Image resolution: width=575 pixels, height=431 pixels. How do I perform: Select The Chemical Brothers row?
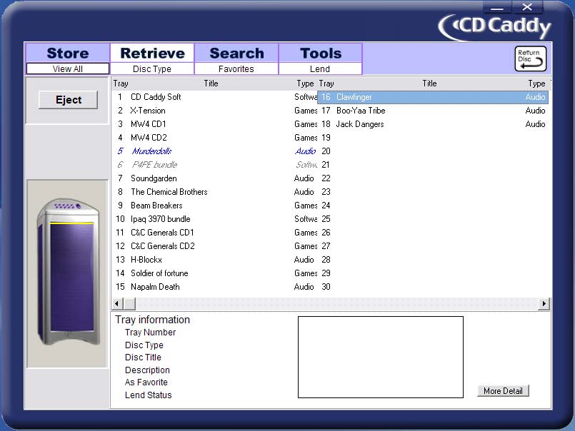click(x=214, y=192)
